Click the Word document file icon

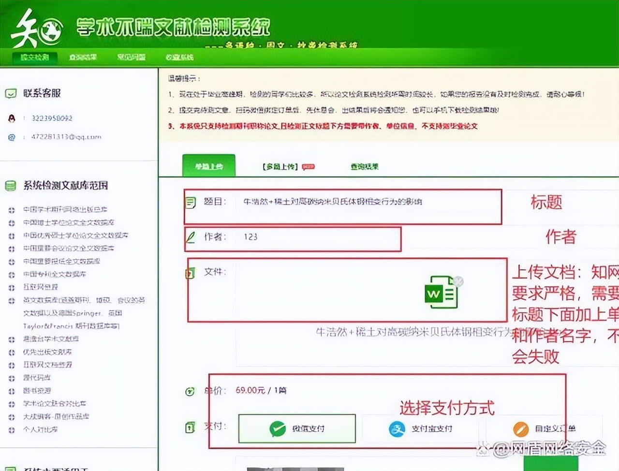click(x=441, y=292)
